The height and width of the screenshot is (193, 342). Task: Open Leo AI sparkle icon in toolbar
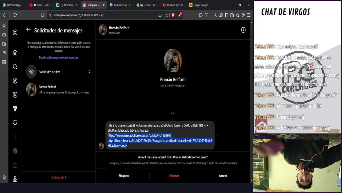coord(238,15)
